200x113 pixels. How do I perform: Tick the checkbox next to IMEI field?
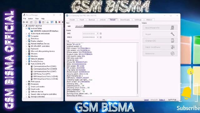point(101,34)
